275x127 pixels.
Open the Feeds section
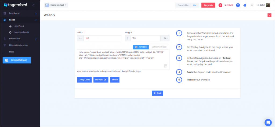(x=12, y=20)
